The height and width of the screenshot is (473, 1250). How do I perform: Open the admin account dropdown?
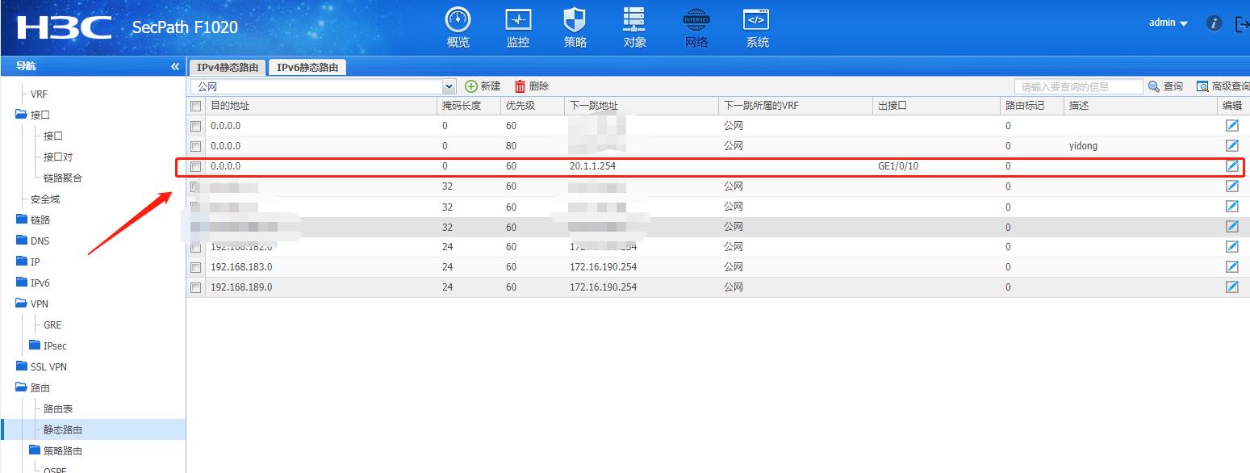[x=1168, y=23]
